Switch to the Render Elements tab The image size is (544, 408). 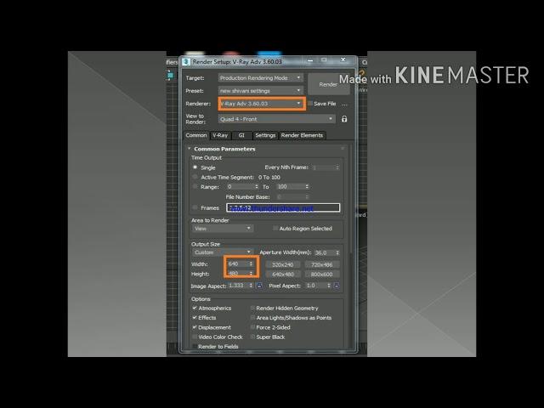click(302, 135)
